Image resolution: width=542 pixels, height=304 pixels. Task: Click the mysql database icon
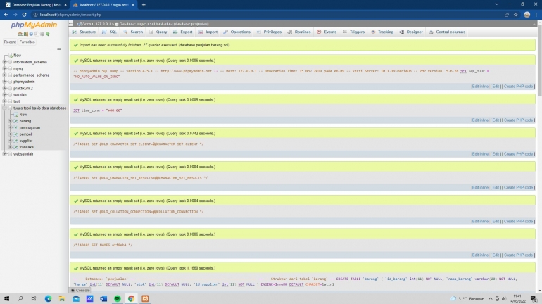click(x=10, y=69)
